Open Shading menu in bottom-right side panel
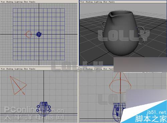This screenshot has width=167, height=123. click(x=89, y=69)
